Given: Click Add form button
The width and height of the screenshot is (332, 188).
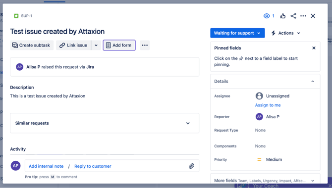Looking at the screenshot, I should point(119,45).
